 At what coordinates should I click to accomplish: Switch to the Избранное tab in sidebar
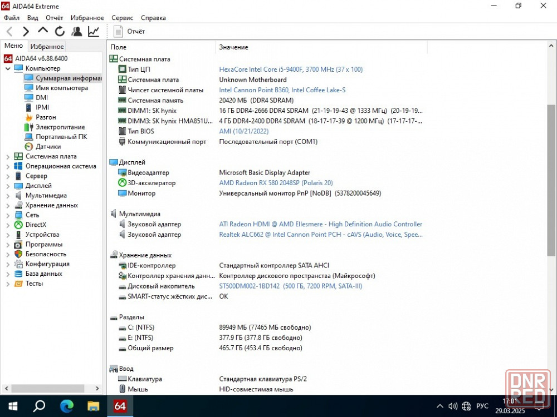pyautogui.click(x=47, y=47)
